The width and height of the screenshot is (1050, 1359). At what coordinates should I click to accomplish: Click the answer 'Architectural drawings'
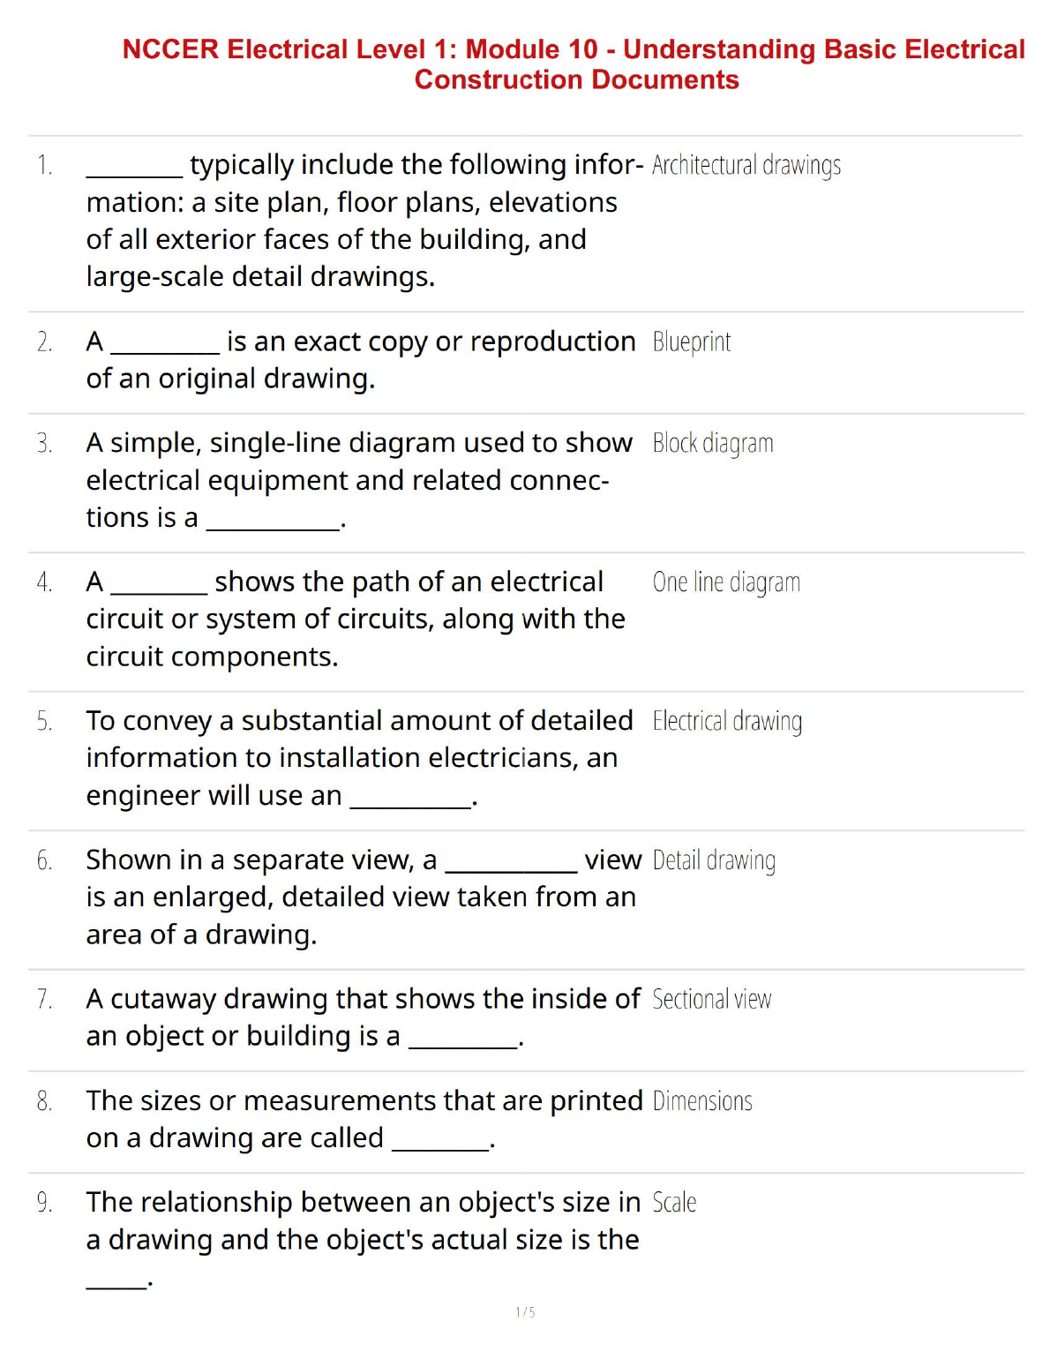click(746, 166)
